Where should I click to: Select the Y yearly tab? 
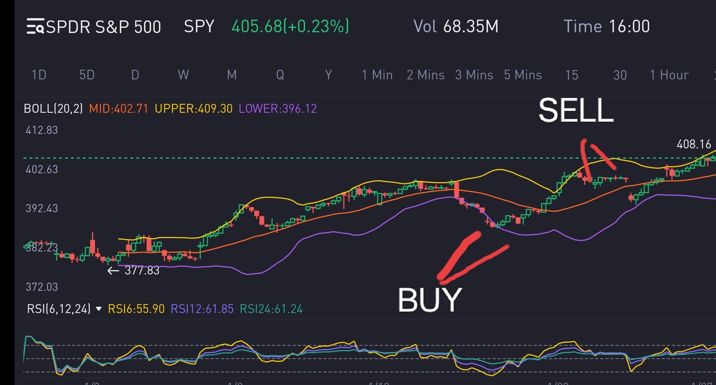[x=328, y=75]
